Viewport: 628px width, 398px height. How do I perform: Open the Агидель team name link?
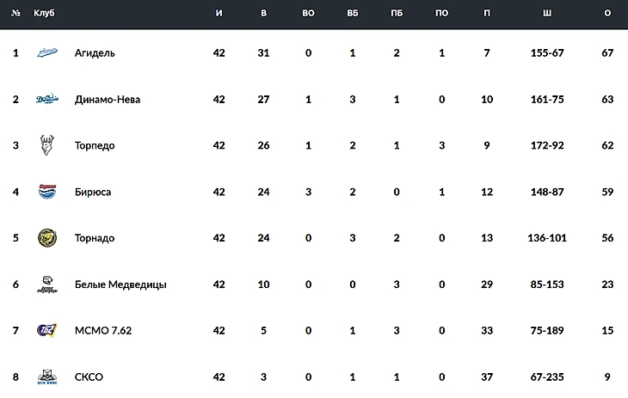click(x=95, y=53)
